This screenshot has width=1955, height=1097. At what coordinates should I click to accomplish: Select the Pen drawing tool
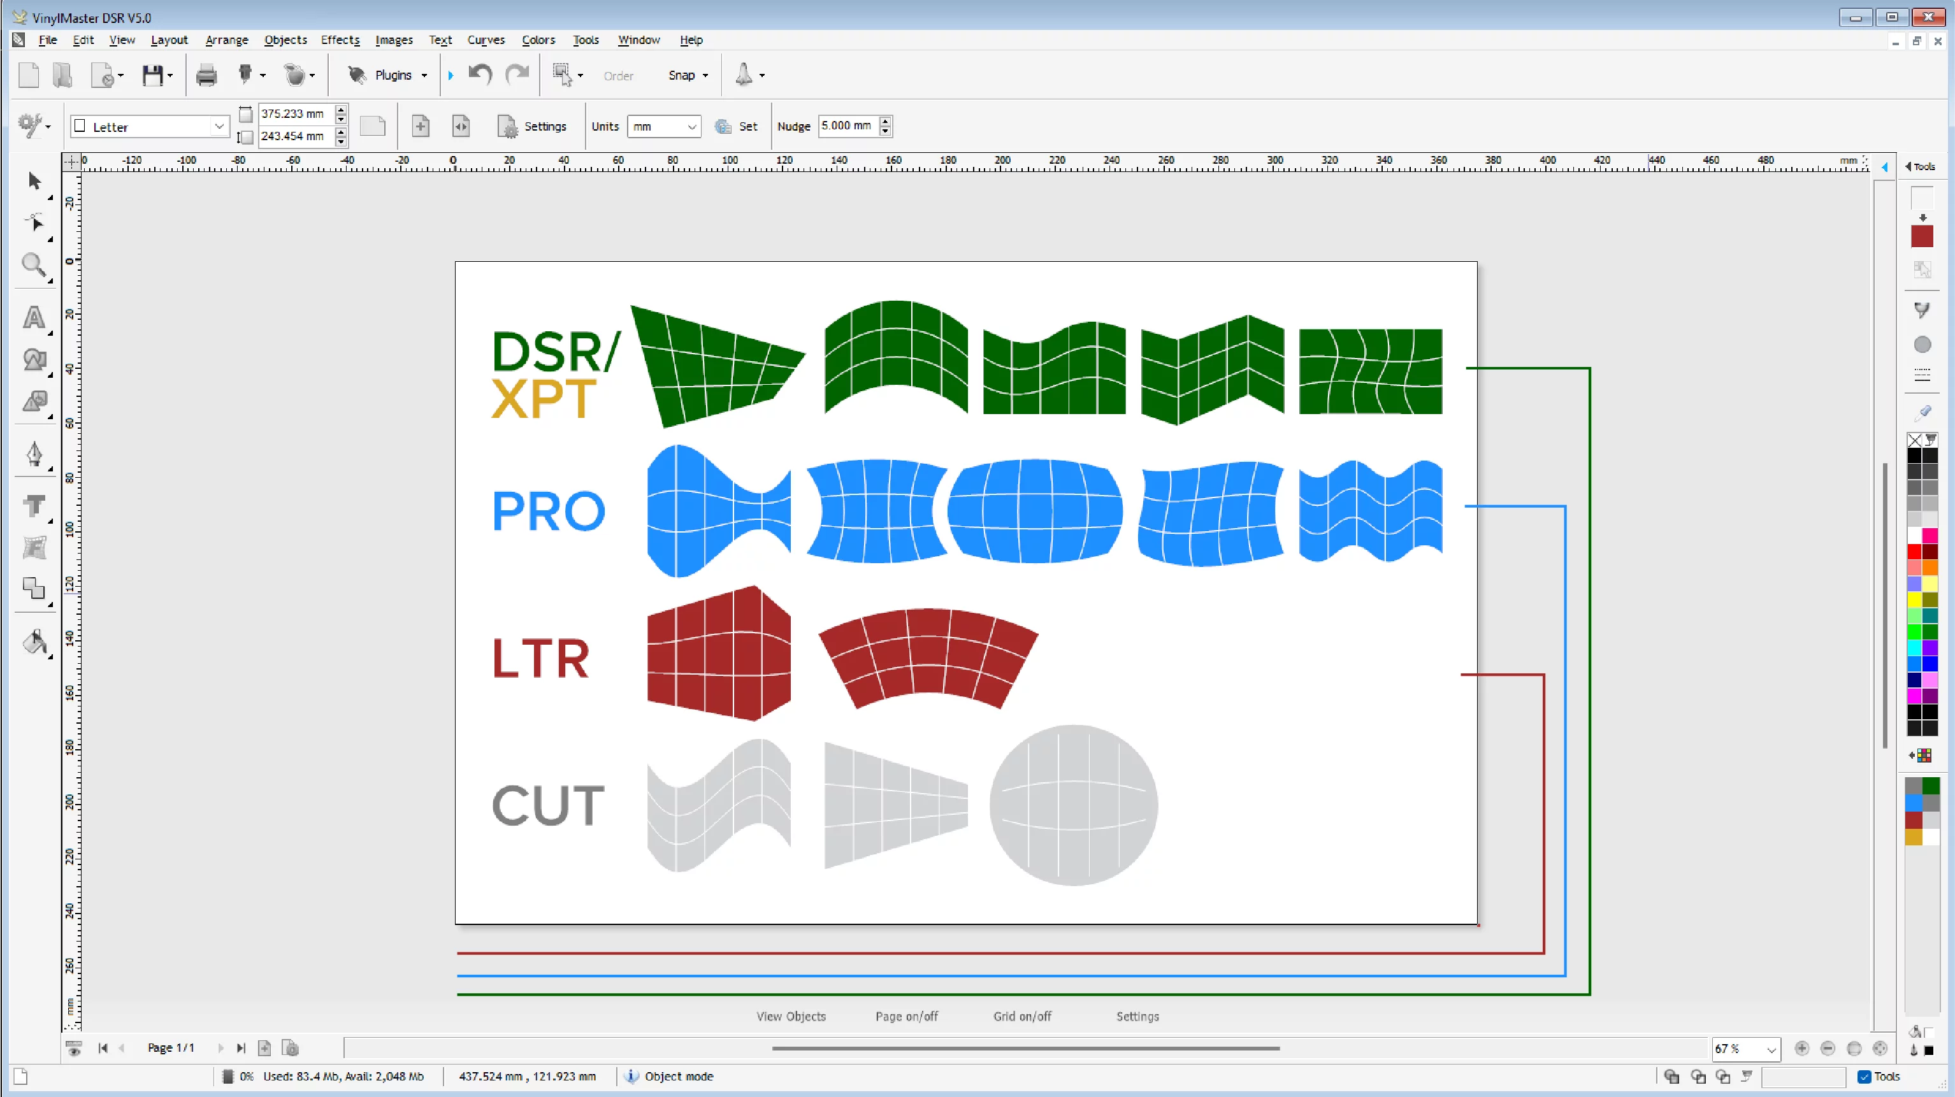tap(34, 454)
